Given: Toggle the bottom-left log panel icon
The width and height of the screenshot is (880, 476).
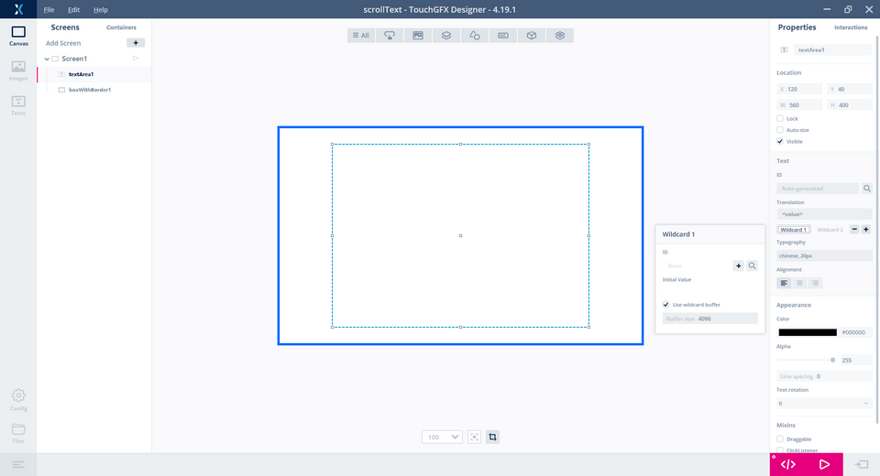Looking at the screenshot, I should (18, 464).
